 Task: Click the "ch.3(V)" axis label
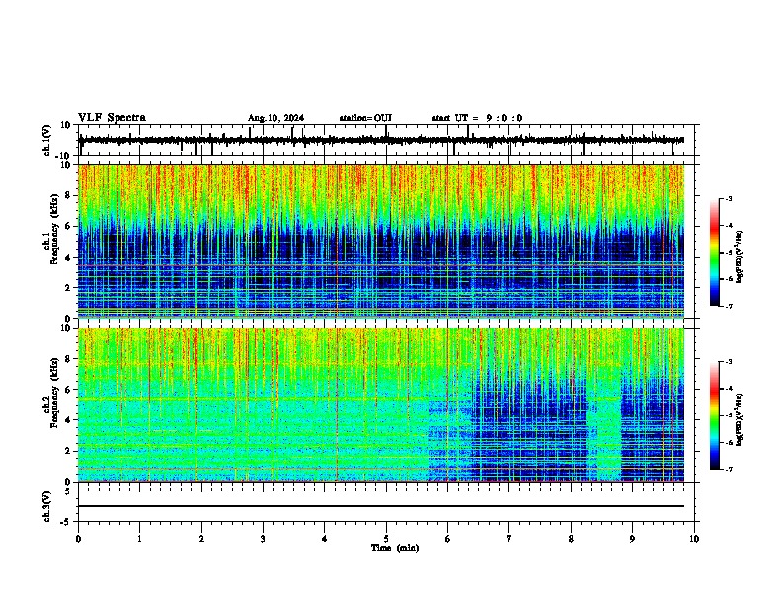coord(47,507)
